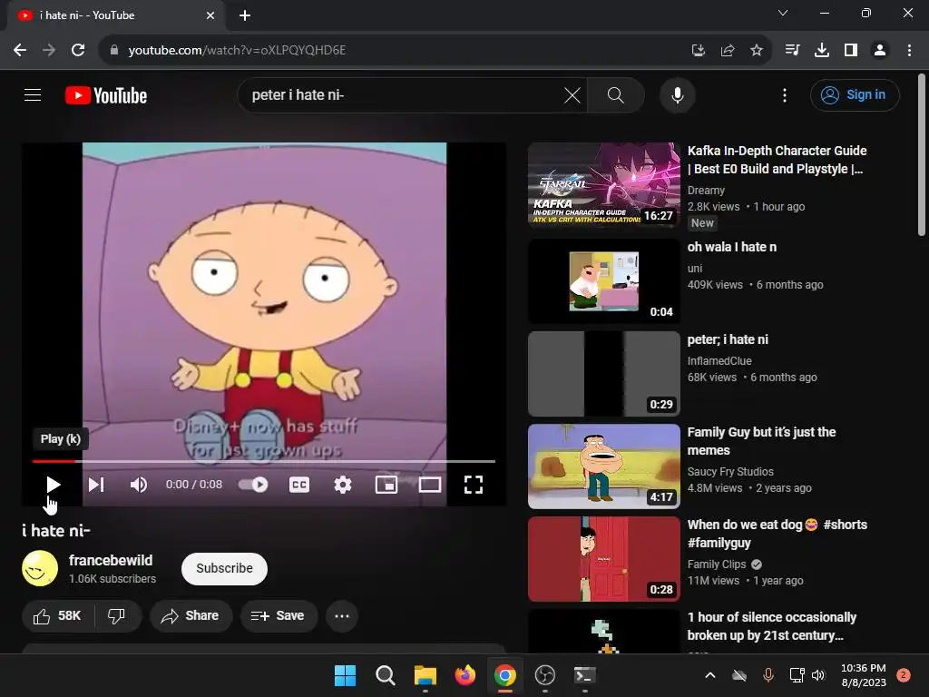Enable miniplayer mode
The height and width of the screenshot is (697, 929).
[386, 485]
